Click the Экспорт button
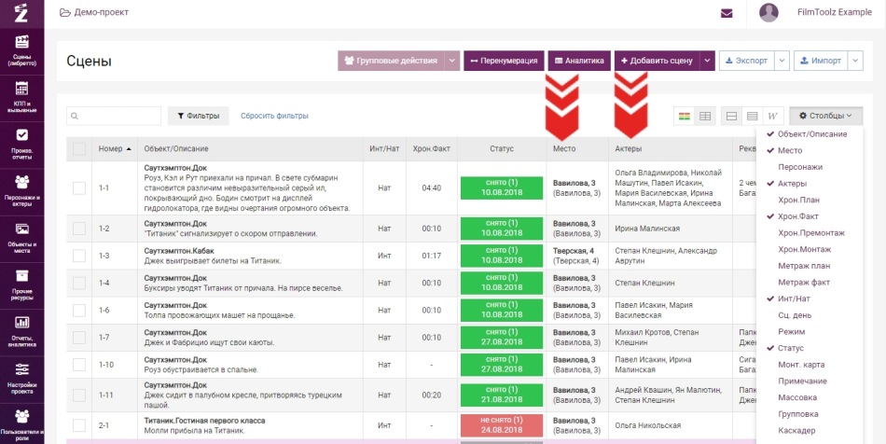The height and width of the screenshot is (444, 886). pos(746,61)
